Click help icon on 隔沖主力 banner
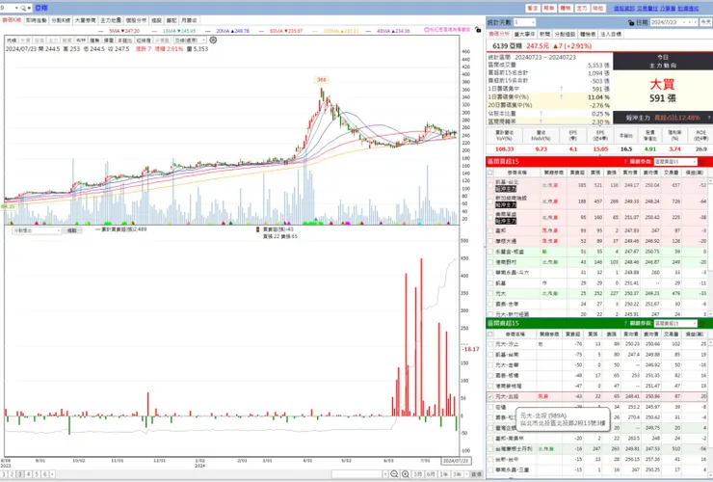The width and height of the screenshot is (713, 482). [x=708, y=118]
